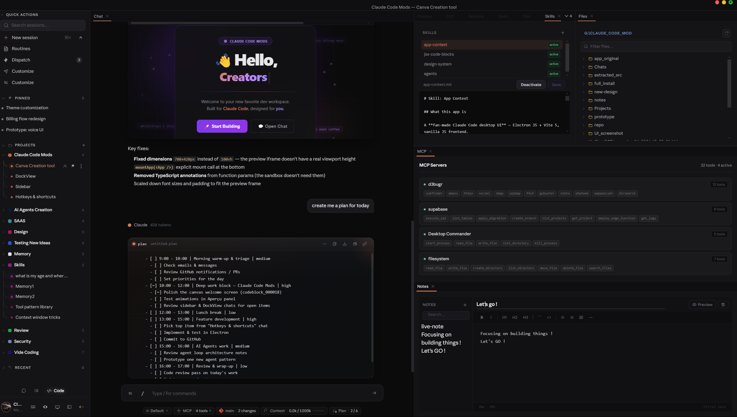Image resolution: width=737 pixels, height=417 pixels.
Task: Toggle the eye visibility icon in sidebar footer
Action: point(45,407)
